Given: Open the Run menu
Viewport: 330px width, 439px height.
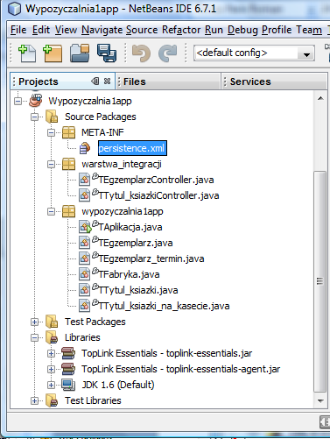Looking at the screenshot, I should [x=214, y=30].
